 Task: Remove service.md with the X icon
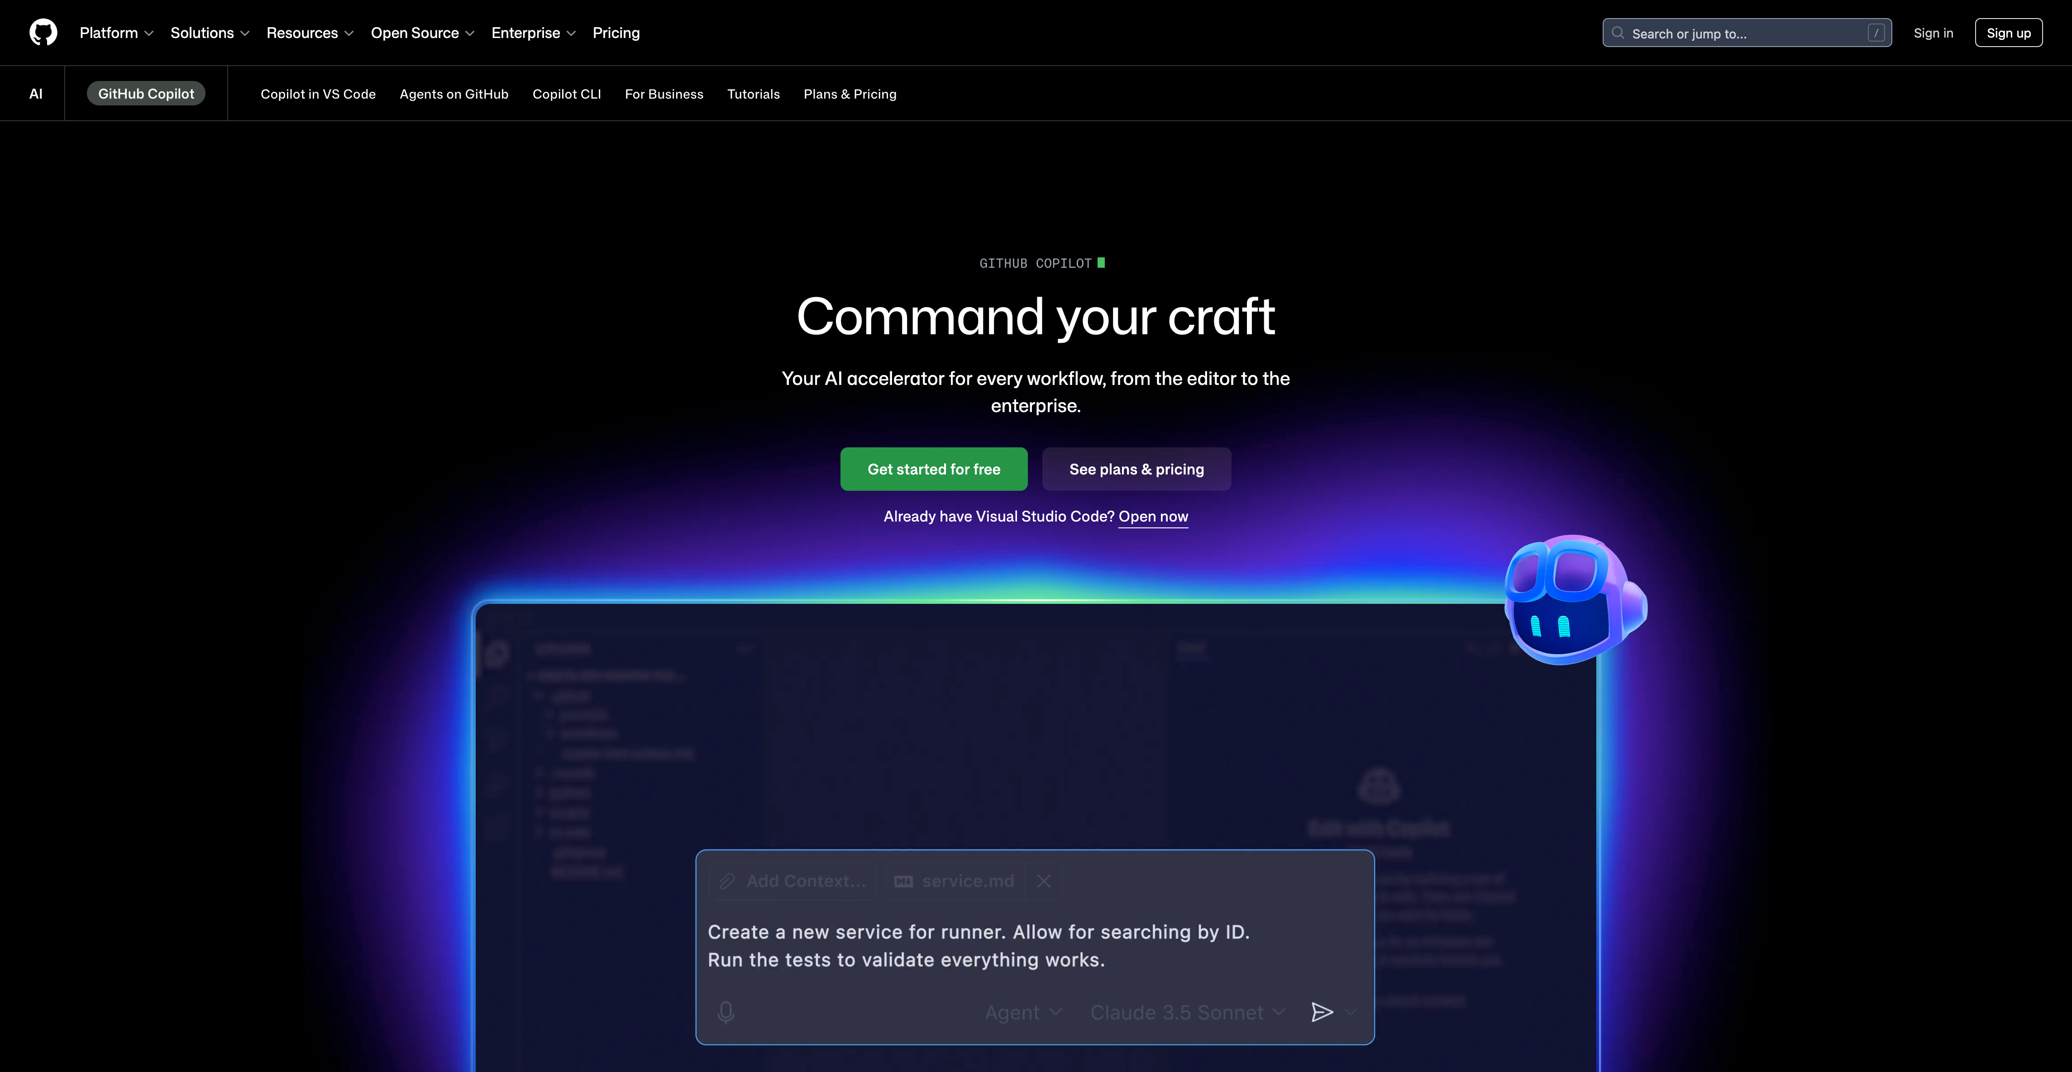click(1043, 881)
